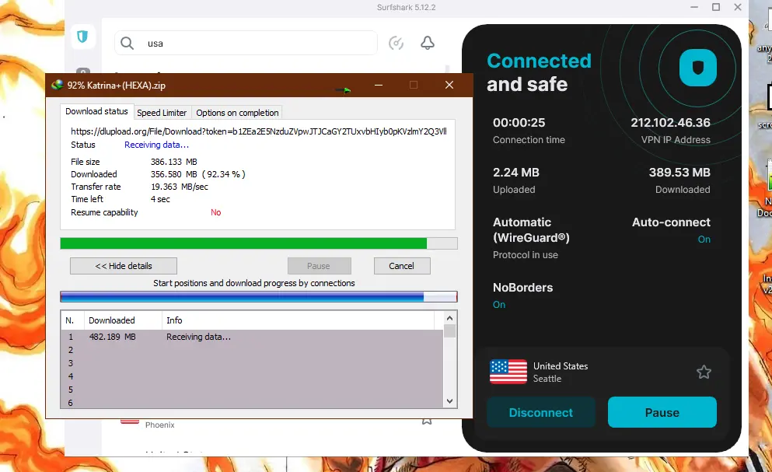Click the scroll down arrow in the connections list

pos(449,401)
